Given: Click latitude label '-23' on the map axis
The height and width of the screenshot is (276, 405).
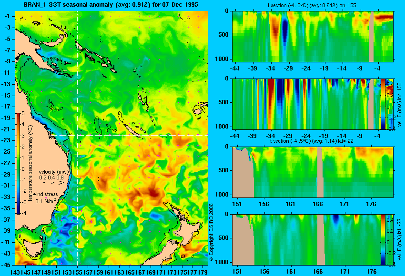Looking at the screenshot, I should coord(7,140).
